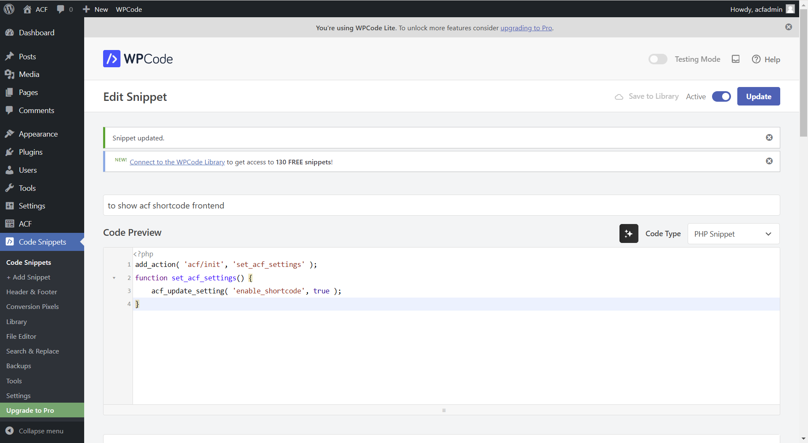The image size is (808, 443).
Task: Dismiss the WPCode Lite upgrade banner
Action: click(788, 27)
